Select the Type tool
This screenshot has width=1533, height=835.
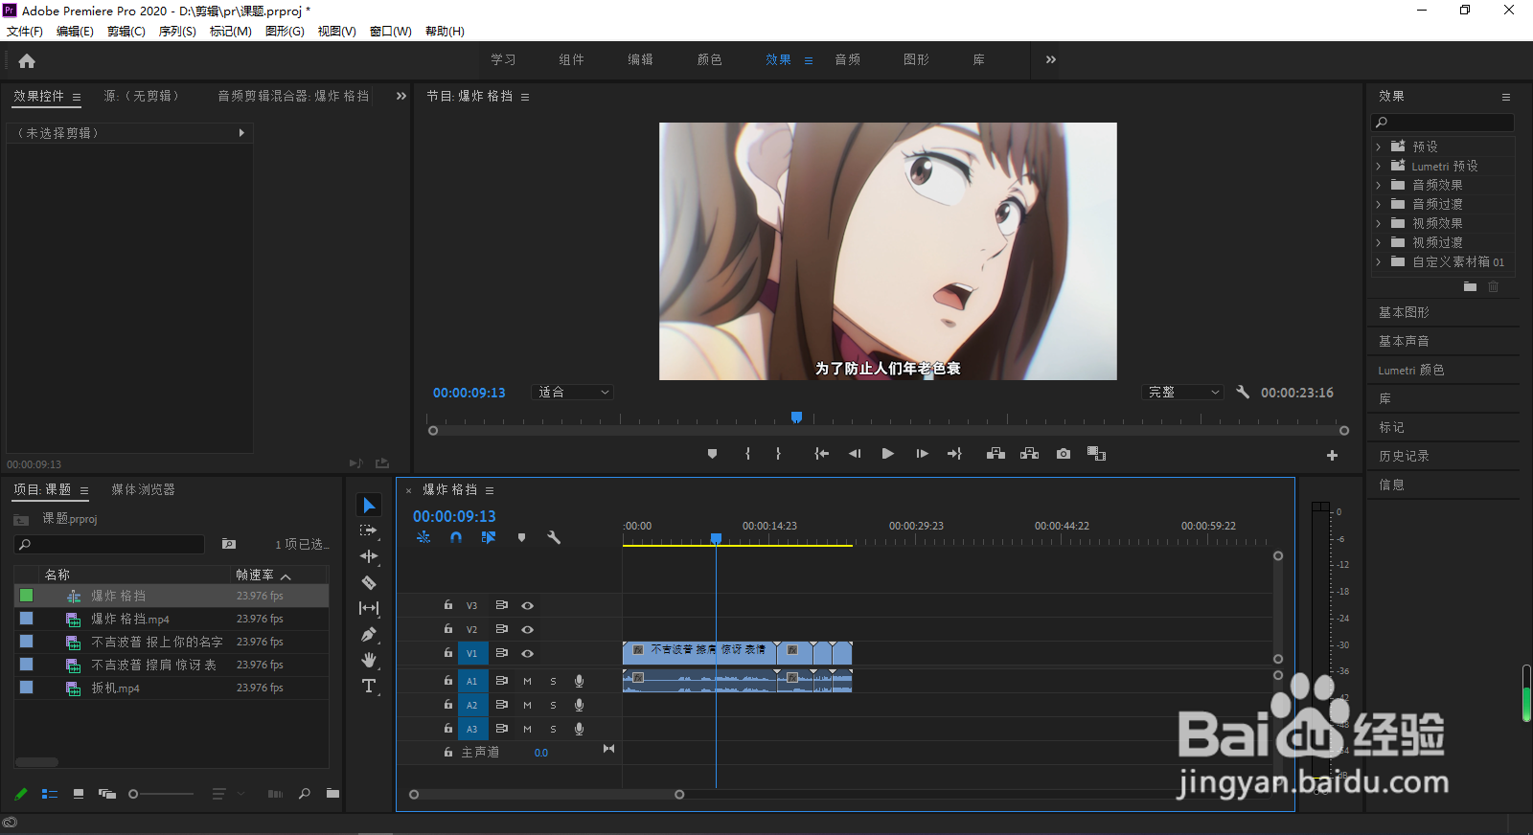pos(369,686)
